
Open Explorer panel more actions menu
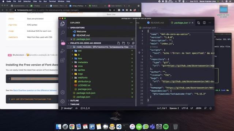coord(131,23)
